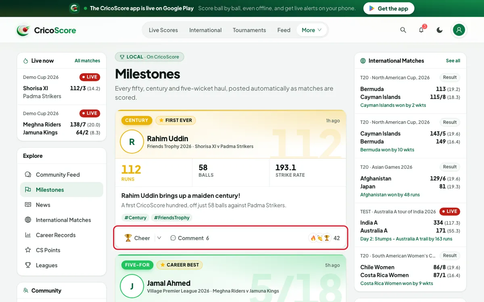The width and height of the screenshot is (484, 302).
Task: Click the Get the app button
Action: (x=389, y=8)
